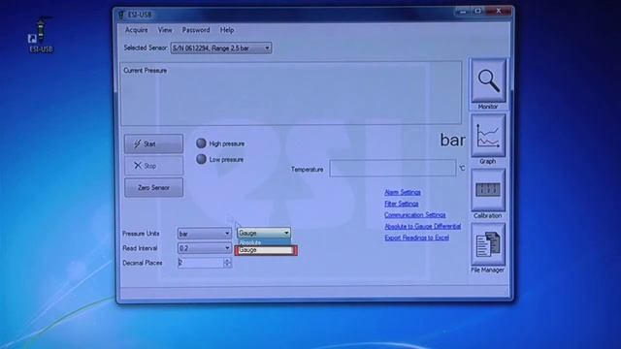
Task: Open Communication Settings link
Action: click(414, 215)
